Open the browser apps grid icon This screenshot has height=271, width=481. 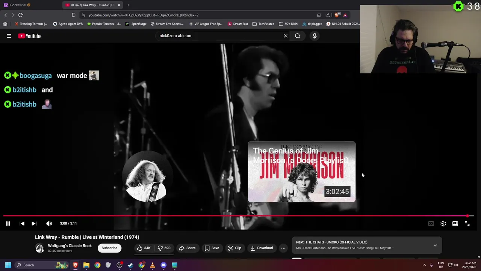pos(5,24)
